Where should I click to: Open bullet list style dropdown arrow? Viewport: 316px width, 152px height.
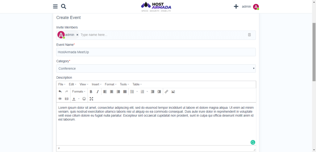point(137,92)
